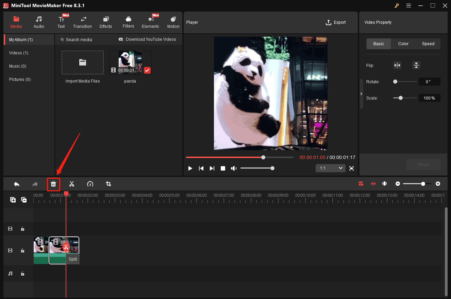The height and width of the screenshot is (299, 451).
Task: Flip the clip horizontally
Action: pos(397,65)
